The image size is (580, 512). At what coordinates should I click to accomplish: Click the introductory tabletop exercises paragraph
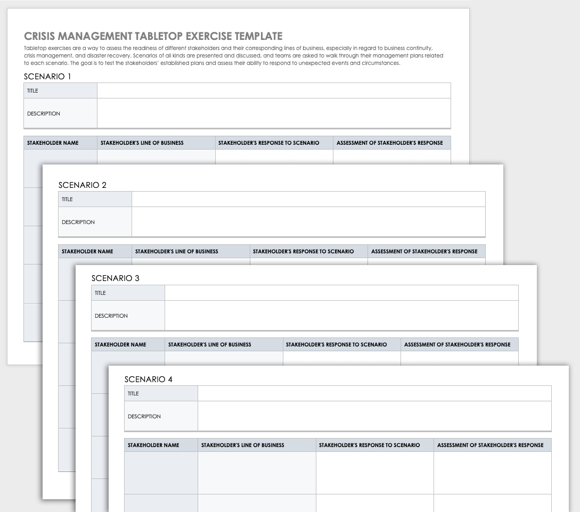click(x=233, y=55)
